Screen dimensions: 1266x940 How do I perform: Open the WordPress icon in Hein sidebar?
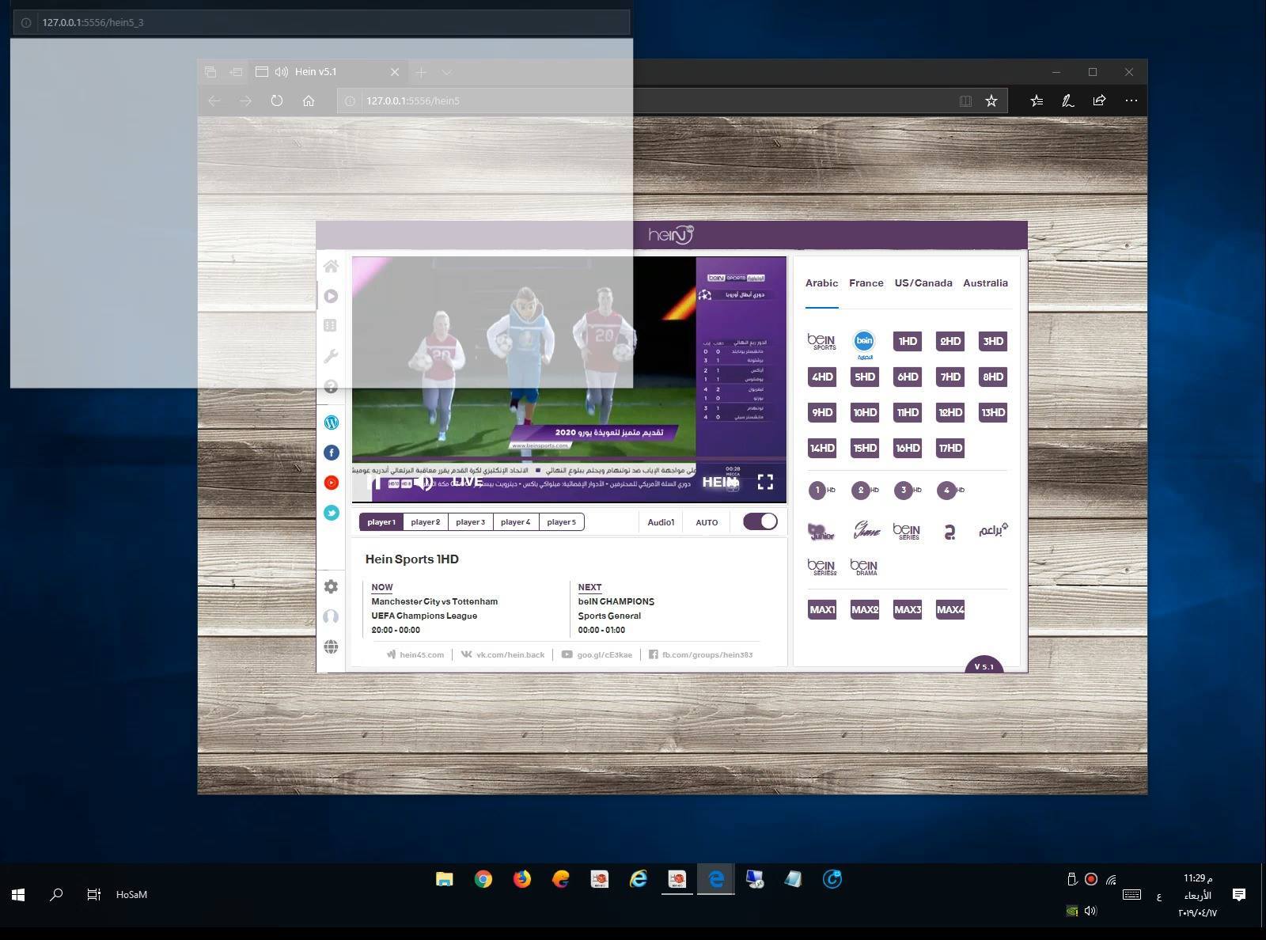pos(332,423)
